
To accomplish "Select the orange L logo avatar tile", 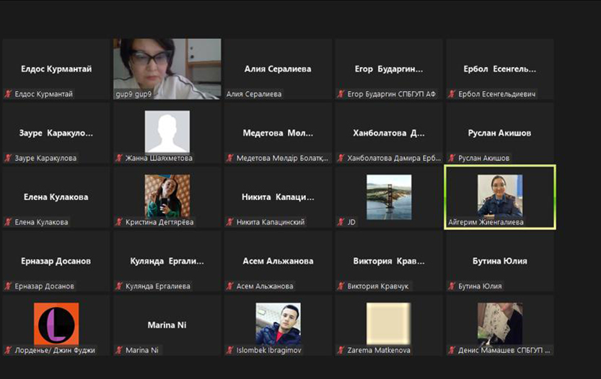I will click(x=56, y=323).
